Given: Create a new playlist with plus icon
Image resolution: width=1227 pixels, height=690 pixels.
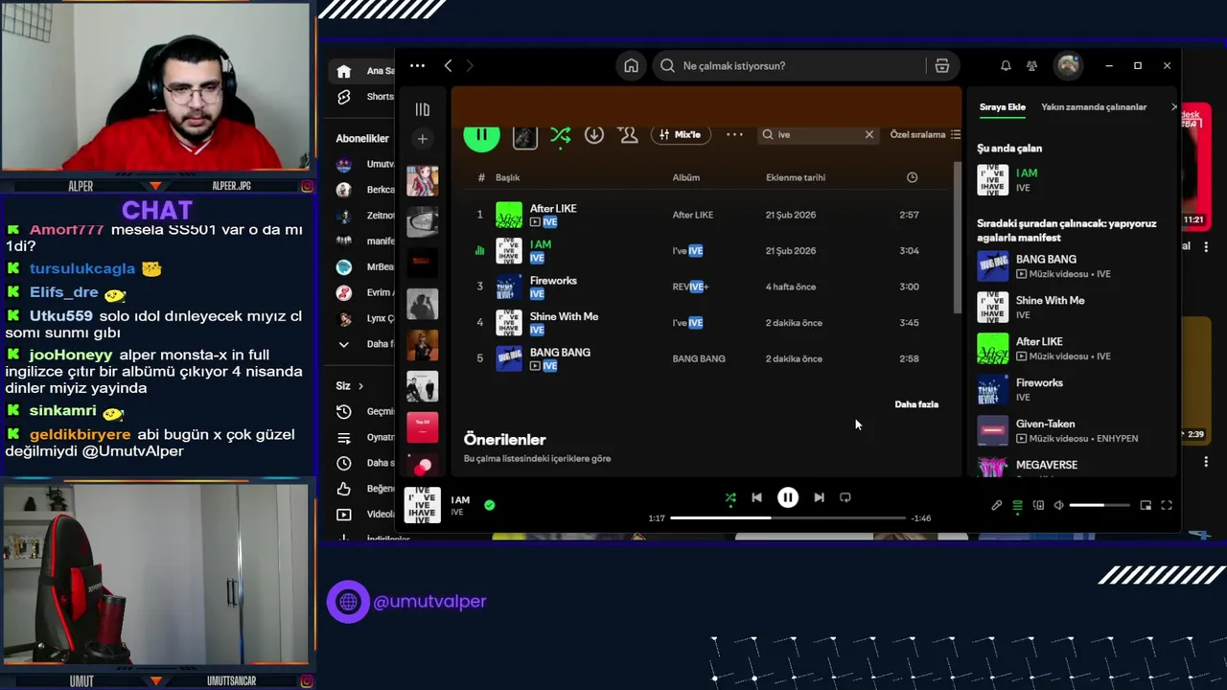Looking at the screenshot, I should click(x=423, y=139).
